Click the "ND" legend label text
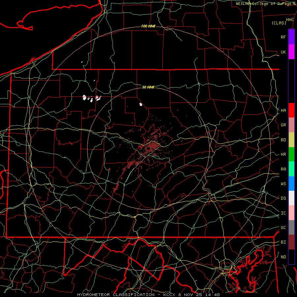 [x=283, y=257]
